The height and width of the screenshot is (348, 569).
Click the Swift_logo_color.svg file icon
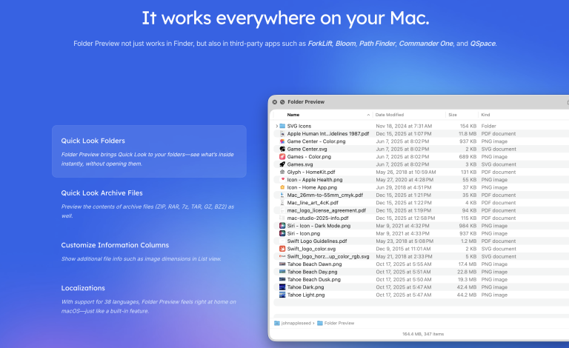point(282,249)
